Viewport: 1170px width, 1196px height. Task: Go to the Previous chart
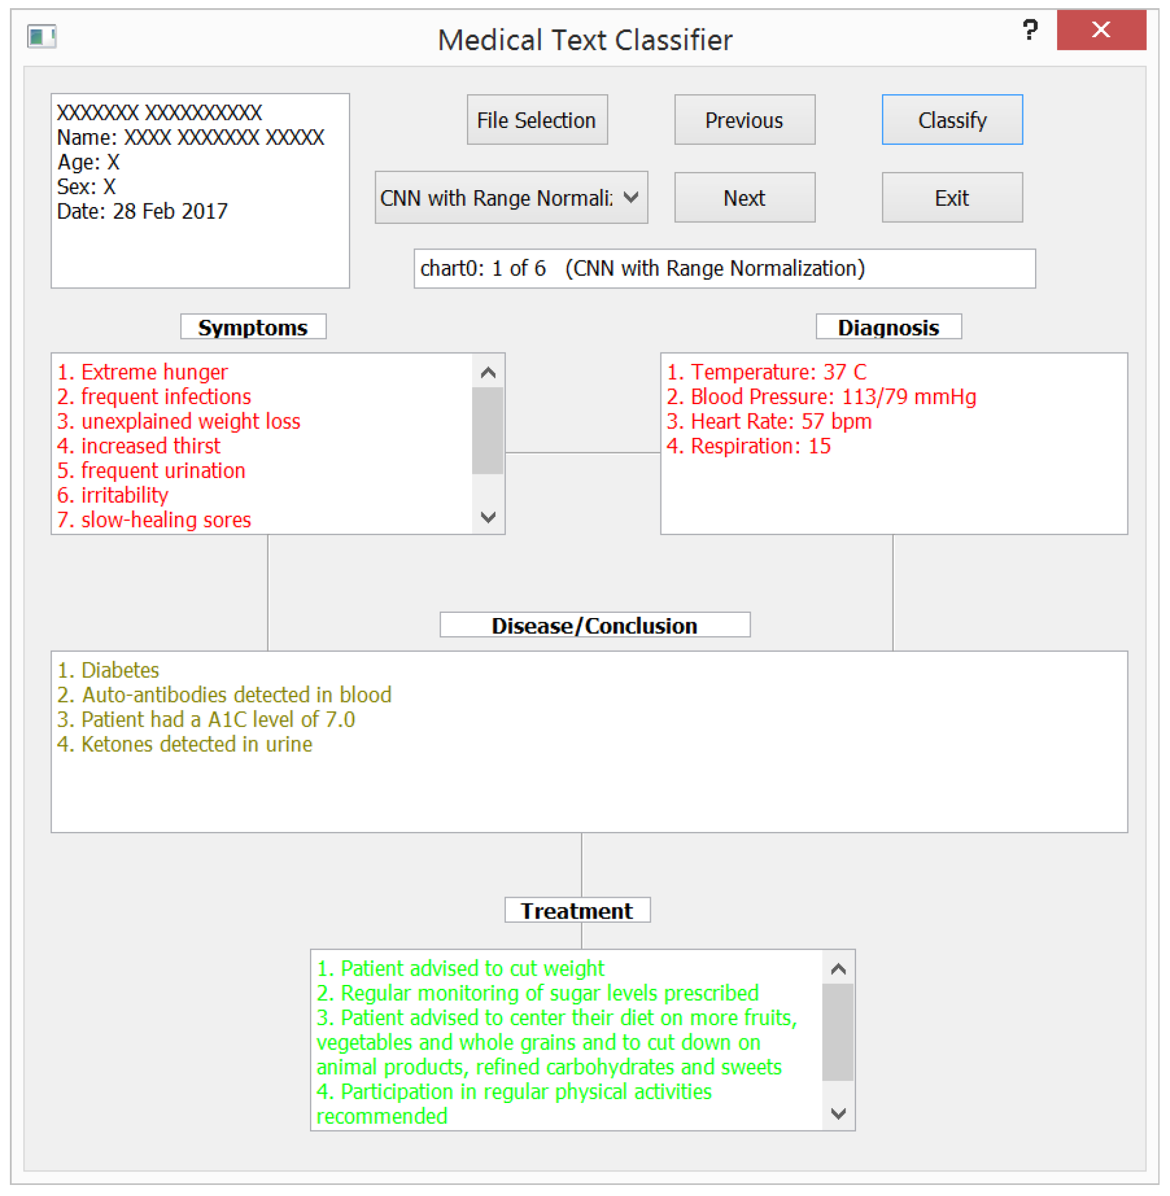(x=744, y=120)
